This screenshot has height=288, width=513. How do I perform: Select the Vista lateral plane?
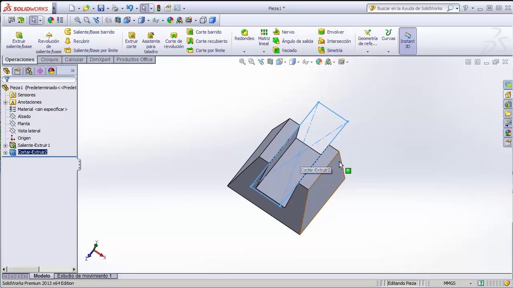point(25,131)
